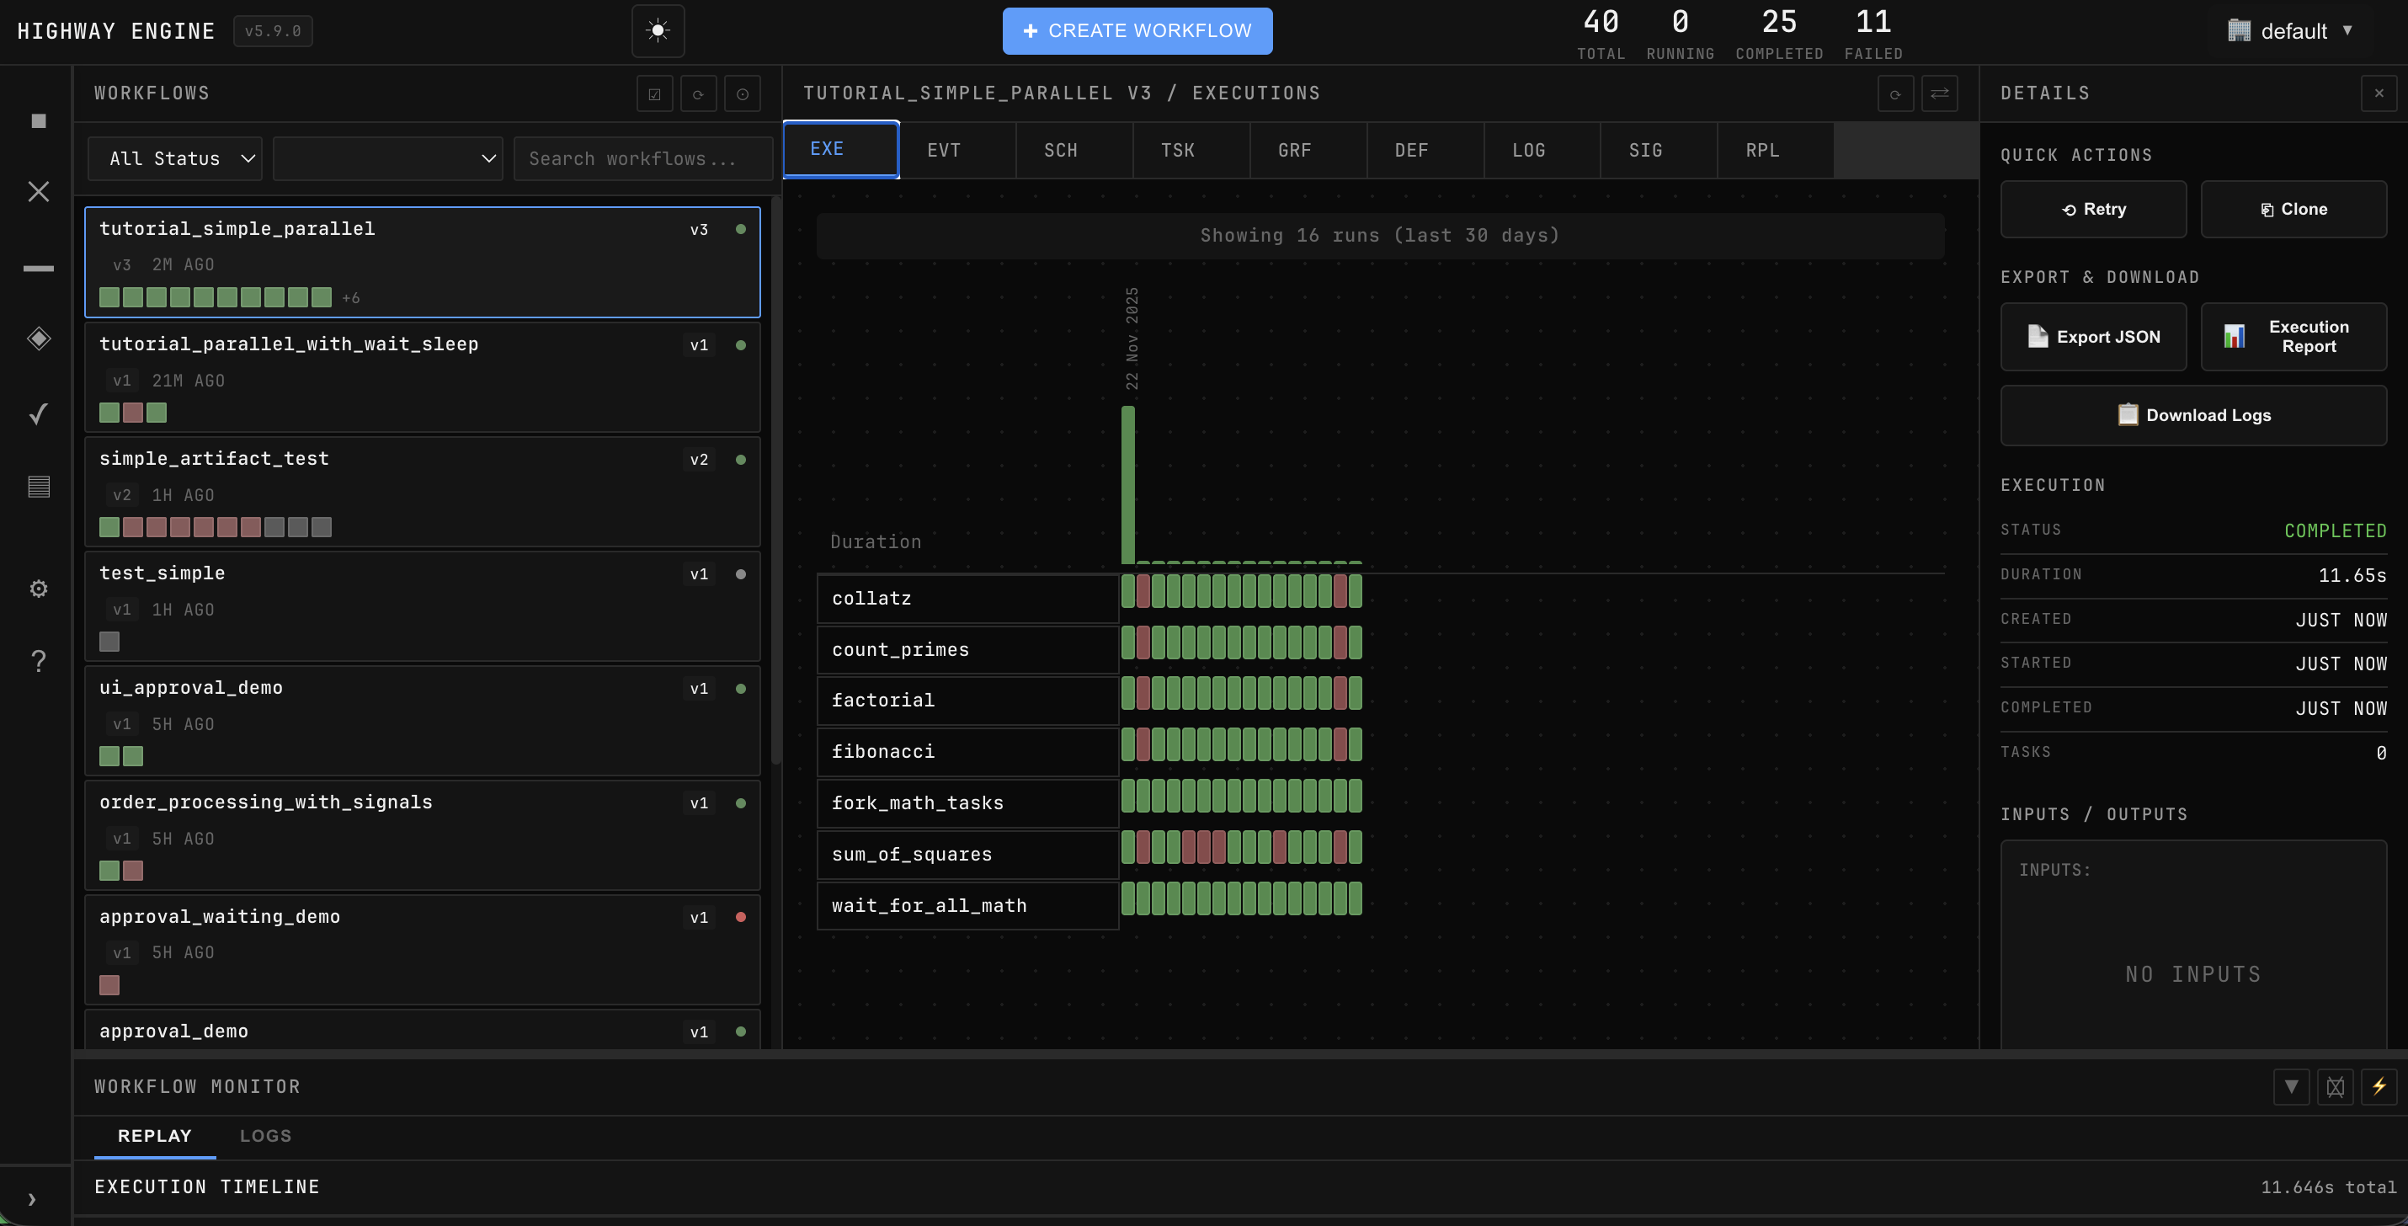Click the striped list icon in sidebar
Viewport: 2408px width, 1226px height.
(x=39, y=487)
